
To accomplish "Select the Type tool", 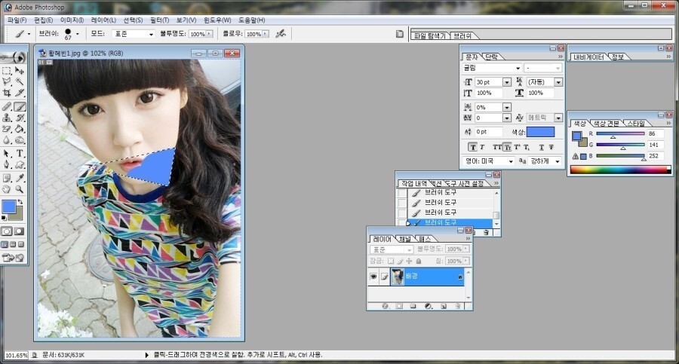I will coord(20,154).
